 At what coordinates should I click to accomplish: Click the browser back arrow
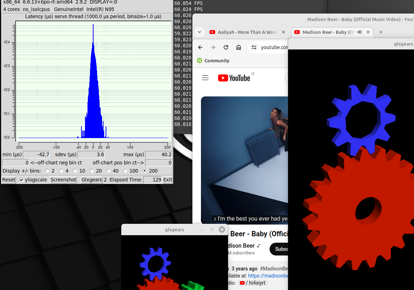pyautogui.click(x=200, y=47)
